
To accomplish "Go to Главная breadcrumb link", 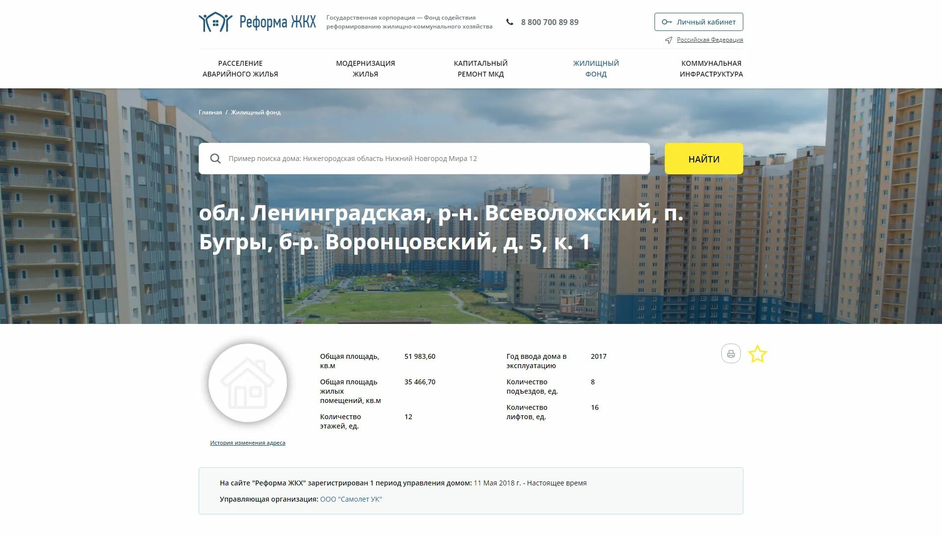I will point(210,112).
